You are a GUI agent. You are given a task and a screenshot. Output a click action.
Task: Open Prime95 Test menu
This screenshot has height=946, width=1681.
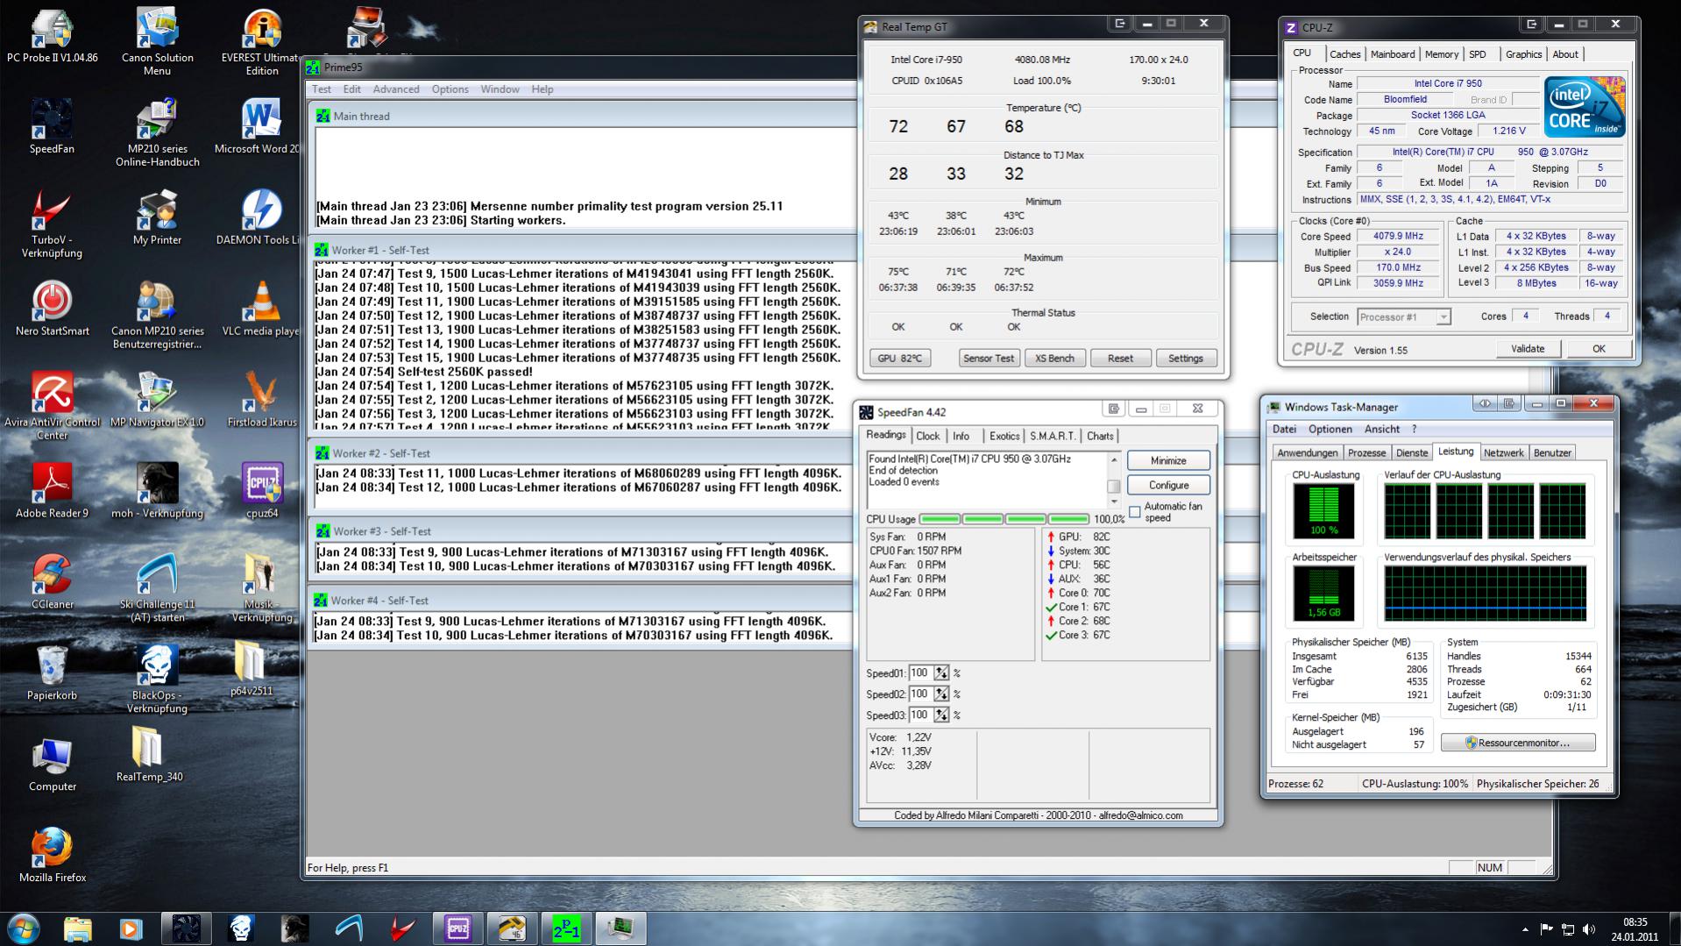(322, 89)
